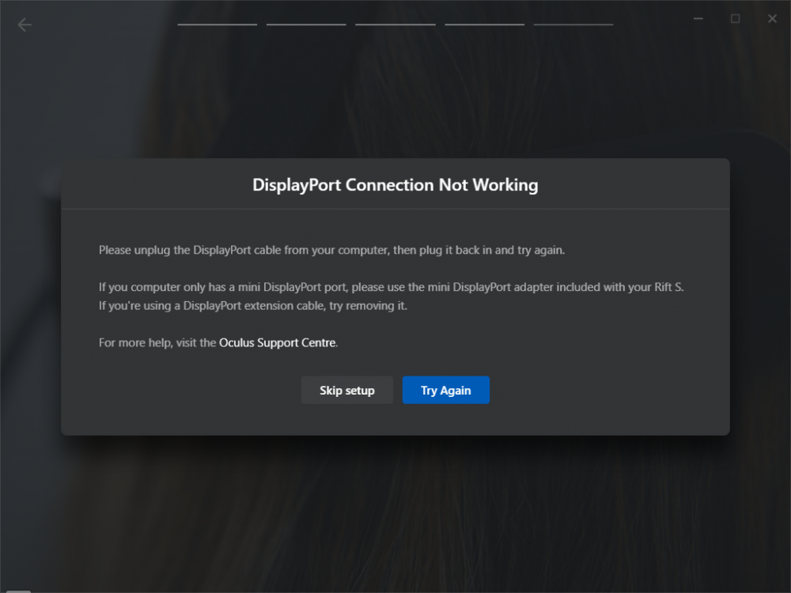Maximize the Oculus setup window
791x593 pixels.
pos(736,19)
